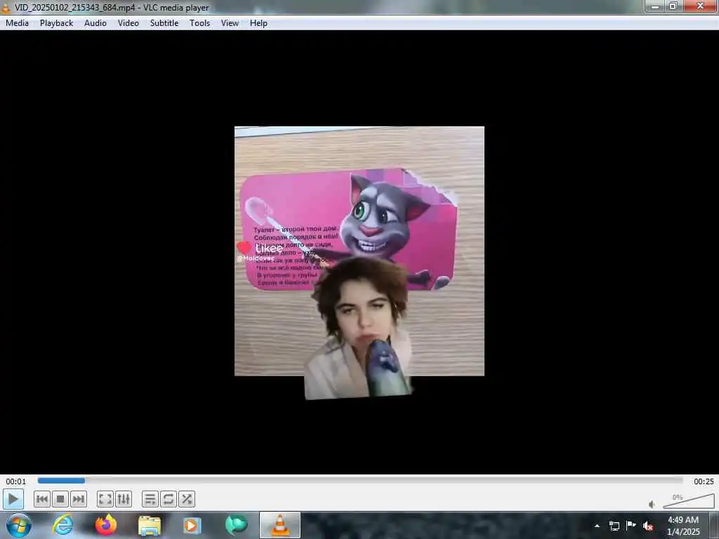Toggle the playlist view
The width and height of the screenshot is (719, 539).
pyautogui.click(x=150, y=499)
